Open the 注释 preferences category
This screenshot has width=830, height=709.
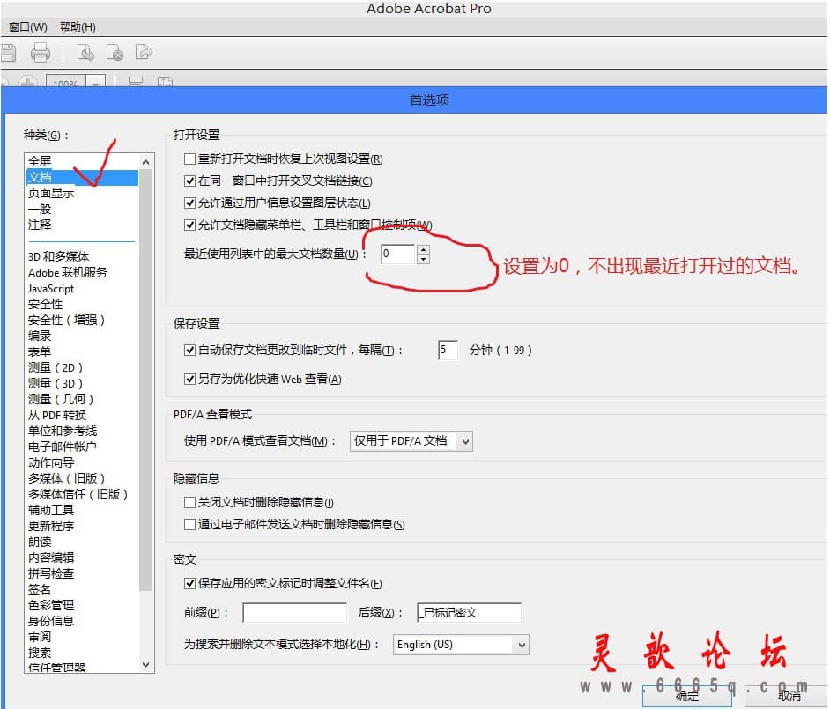click(x=41, y=225)
